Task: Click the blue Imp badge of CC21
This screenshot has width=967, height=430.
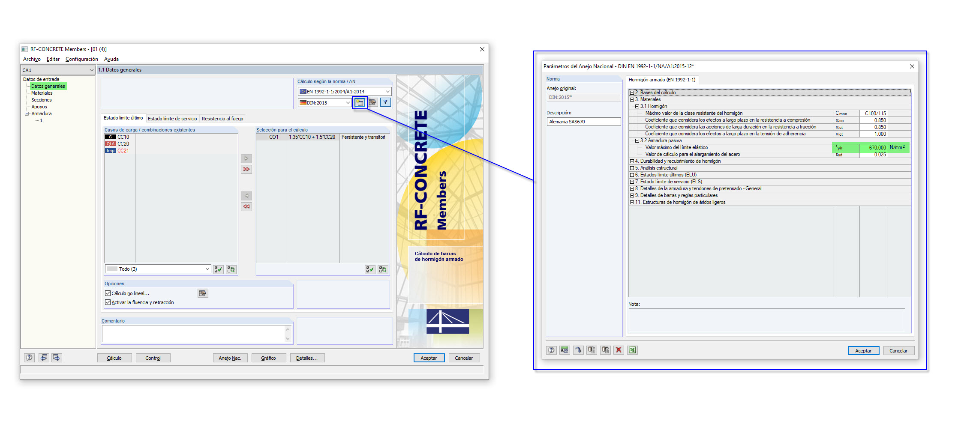Action: pyautogui.click(x=110, y=151)
